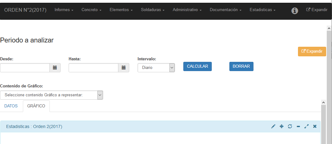The width and height of the screenshot is (332, 144).
Task: Switch to the DATOS tab
Action: pyautogui.click(x=11, y=106)
